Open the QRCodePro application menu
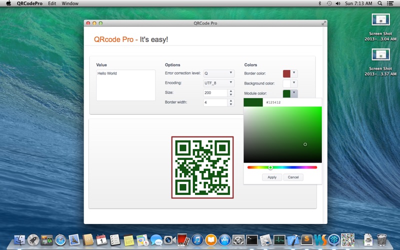 click(x=29, y=3)
